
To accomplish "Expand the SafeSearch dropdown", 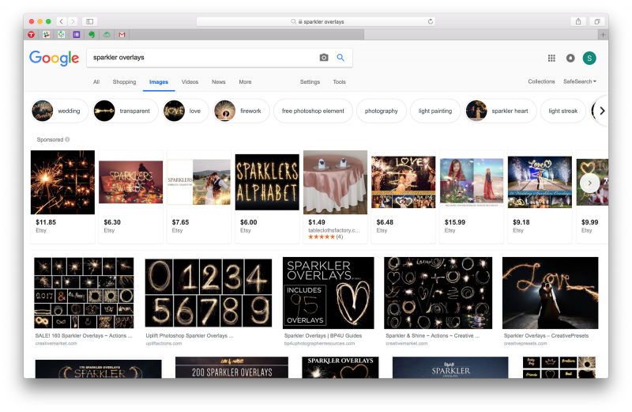I will [x=580, y=81].
